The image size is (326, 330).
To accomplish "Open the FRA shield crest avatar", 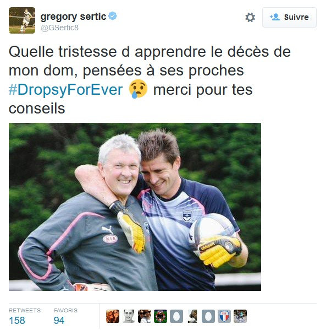I will 224,316.
